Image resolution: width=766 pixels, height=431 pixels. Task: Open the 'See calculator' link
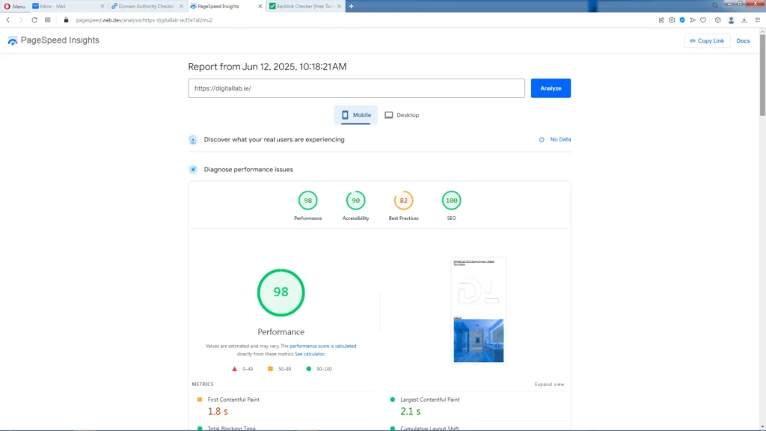coord(309,354)
